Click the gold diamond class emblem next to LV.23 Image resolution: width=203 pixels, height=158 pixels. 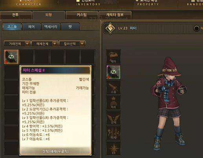point(110,28)
